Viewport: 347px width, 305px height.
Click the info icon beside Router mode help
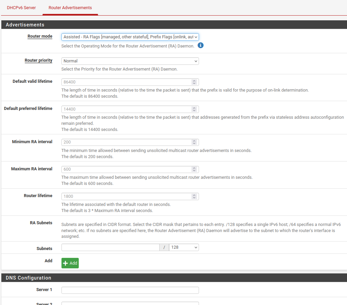201,45
